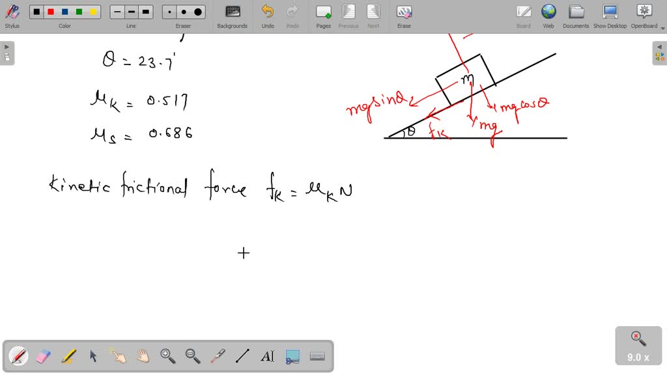Activate the Select and modify arrow tool
667x375 pixels.
[92, 356]
